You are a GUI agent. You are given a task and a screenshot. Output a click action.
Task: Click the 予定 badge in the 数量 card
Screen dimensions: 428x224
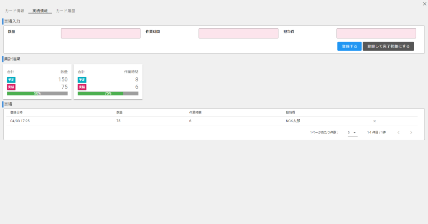tap(11, 80)
